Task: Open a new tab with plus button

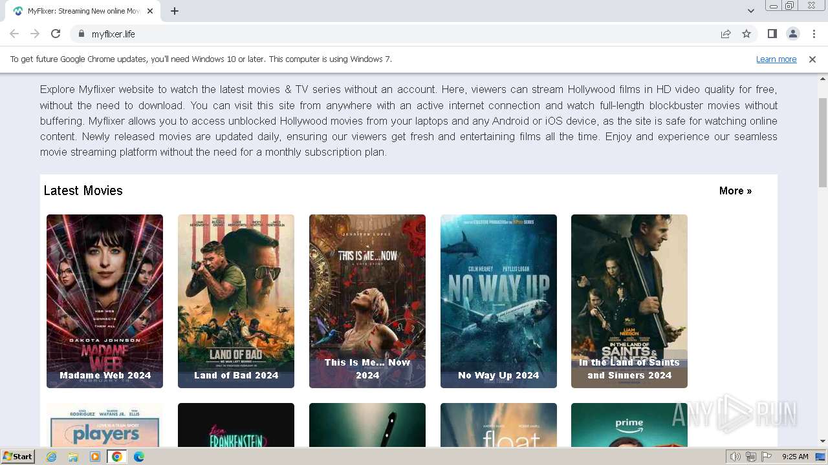Action: pyautogui.click(x=175, y=11)
